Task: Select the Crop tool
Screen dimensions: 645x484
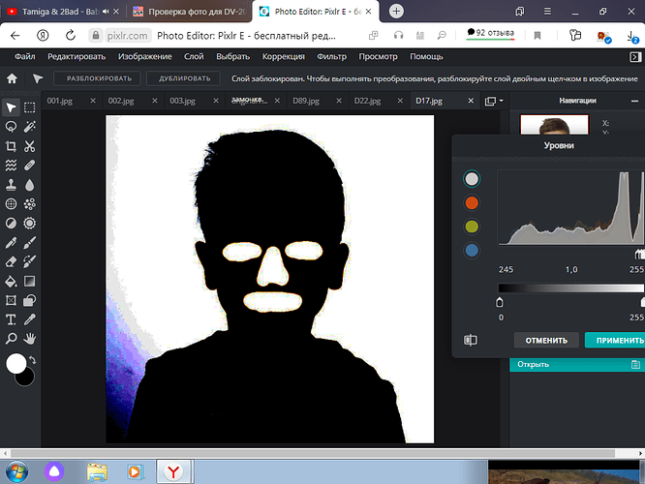Action: 11,146
